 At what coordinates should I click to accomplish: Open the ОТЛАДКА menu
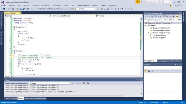[45, 5]
